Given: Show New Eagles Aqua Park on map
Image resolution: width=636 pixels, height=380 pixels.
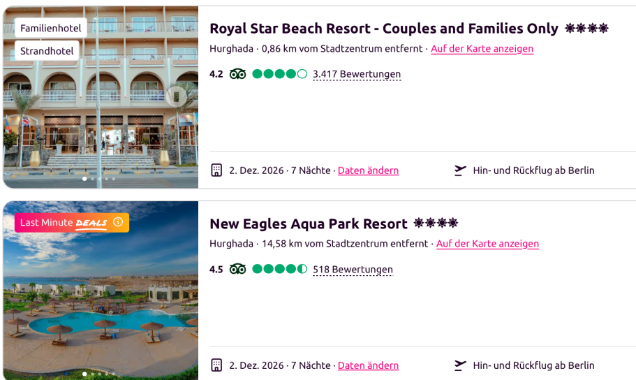Looking at the screenshot, I should 487,244.
